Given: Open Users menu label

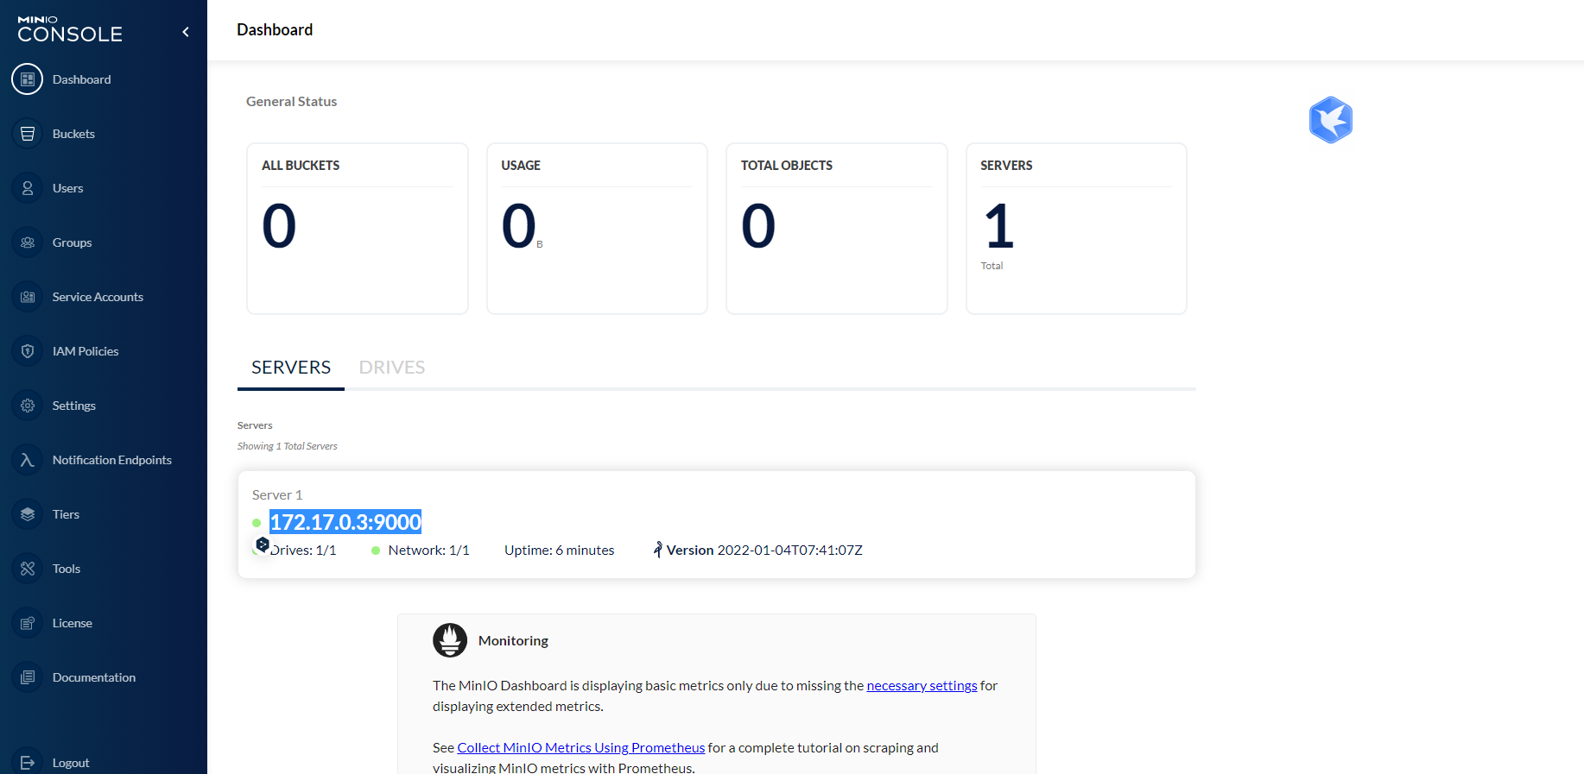Looking at the screenshot, I should coord(67,188).
